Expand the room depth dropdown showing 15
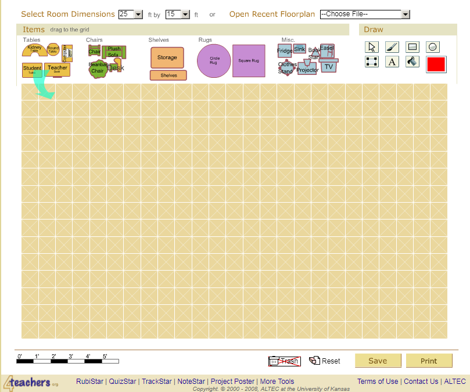 (x=185, y=15)
